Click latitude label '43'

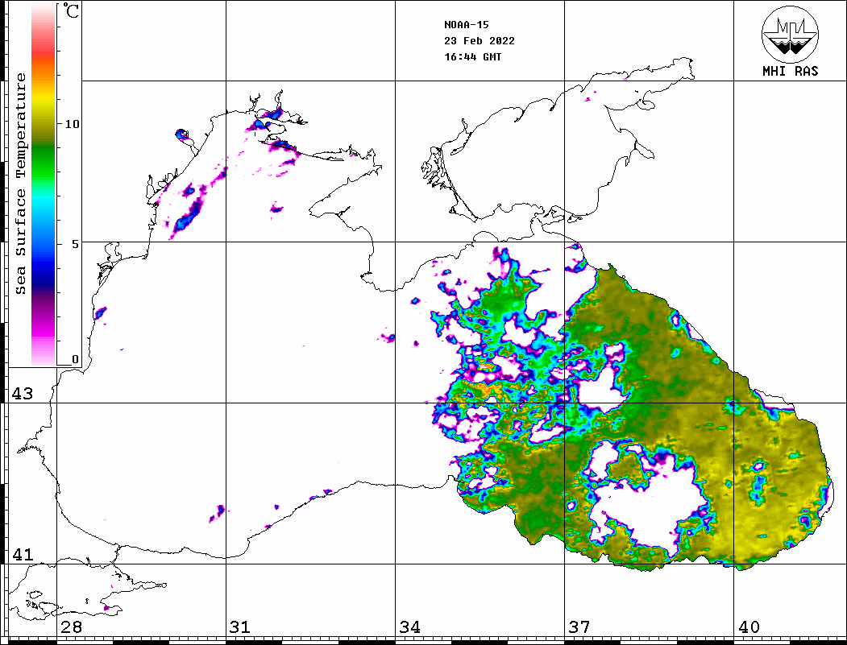pyautogui.click(x=22, y=394)
